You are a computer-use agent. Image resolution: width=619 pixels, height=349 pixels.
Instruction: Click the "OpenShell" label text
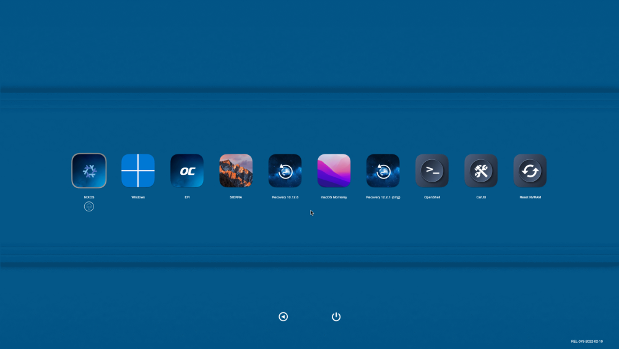click(432, 197)
